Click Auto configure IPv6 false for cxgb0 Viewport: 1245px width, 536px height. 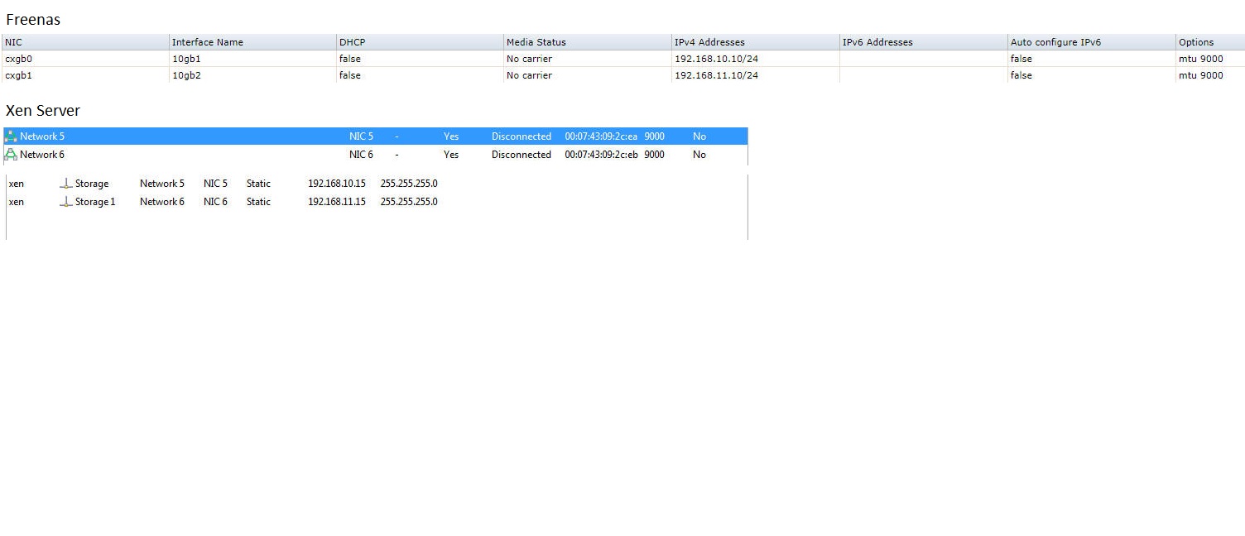point(1021,59)
